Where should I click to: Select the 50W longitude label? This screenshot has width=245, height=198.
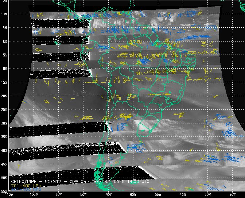(158, 194)
